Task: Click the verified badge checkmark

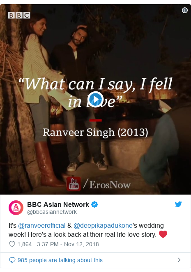Action: pyautogui.click(x=94, y=204)
